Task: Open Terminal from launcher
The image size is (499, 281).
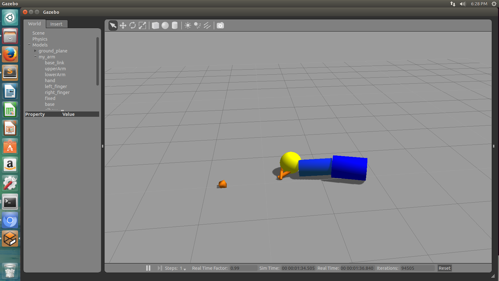Action: click(10, 202)
